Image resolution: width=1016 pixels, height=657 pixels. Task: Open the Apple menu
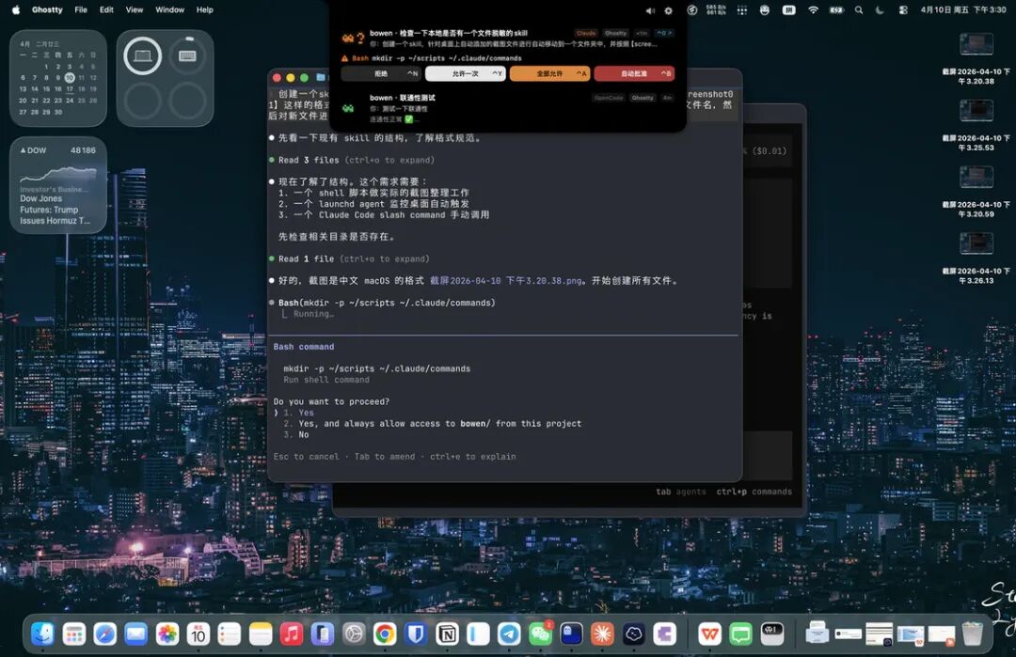tap(16, 9)
